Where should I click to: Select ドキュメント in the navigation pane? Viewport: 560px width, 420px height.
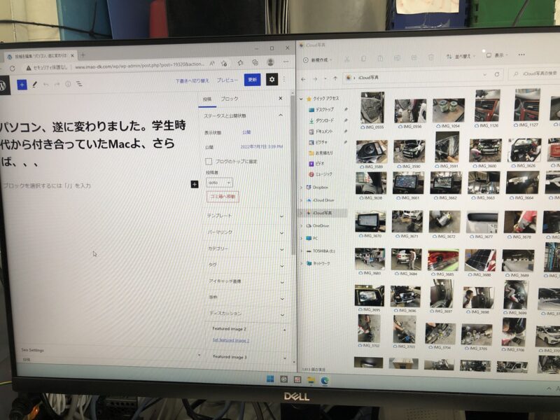(x=324, y=132)
